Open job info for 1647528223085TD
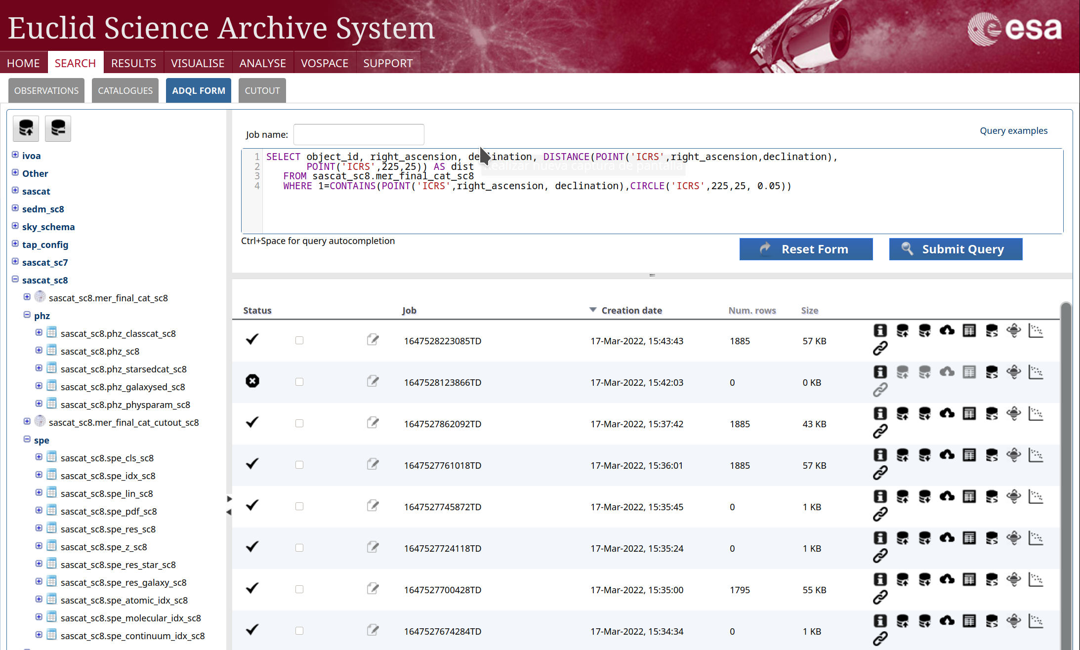1080x650 pixels. coord(880,330)
